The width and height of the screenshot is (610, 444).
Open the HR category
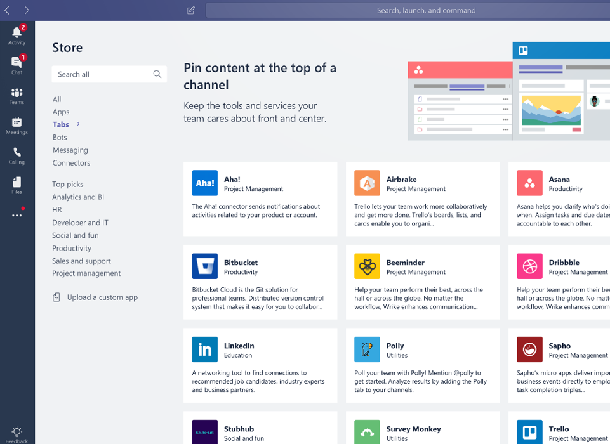tap(57, 210)
